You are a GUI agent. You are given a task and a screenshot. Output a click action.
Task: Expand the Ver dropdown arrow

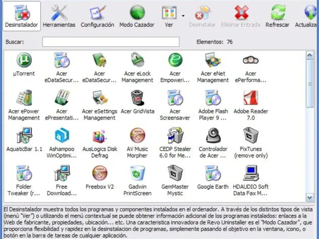point(183,16)
